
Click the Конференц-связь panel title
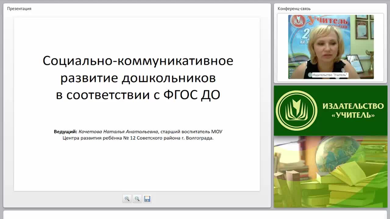click(294, 9)
